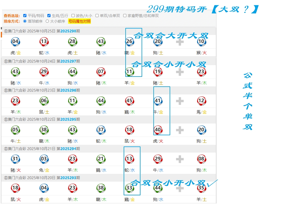Click red ball 13 in period 2025294
286x204 pixels.
coord(129,159)
